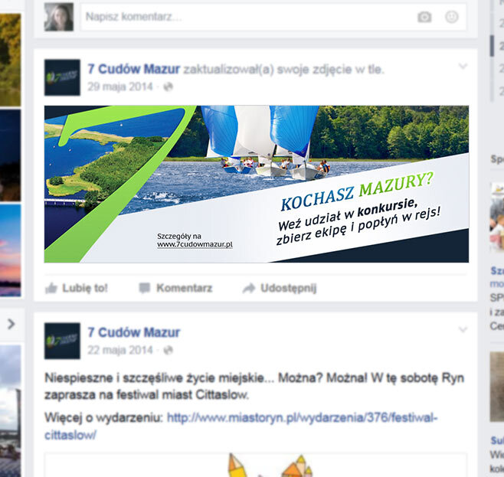Image resolution: width=504 pixels, height=477 pixels.
Task: Open options chevron on the 22 maja post
Action: click(x=463, y=329)
